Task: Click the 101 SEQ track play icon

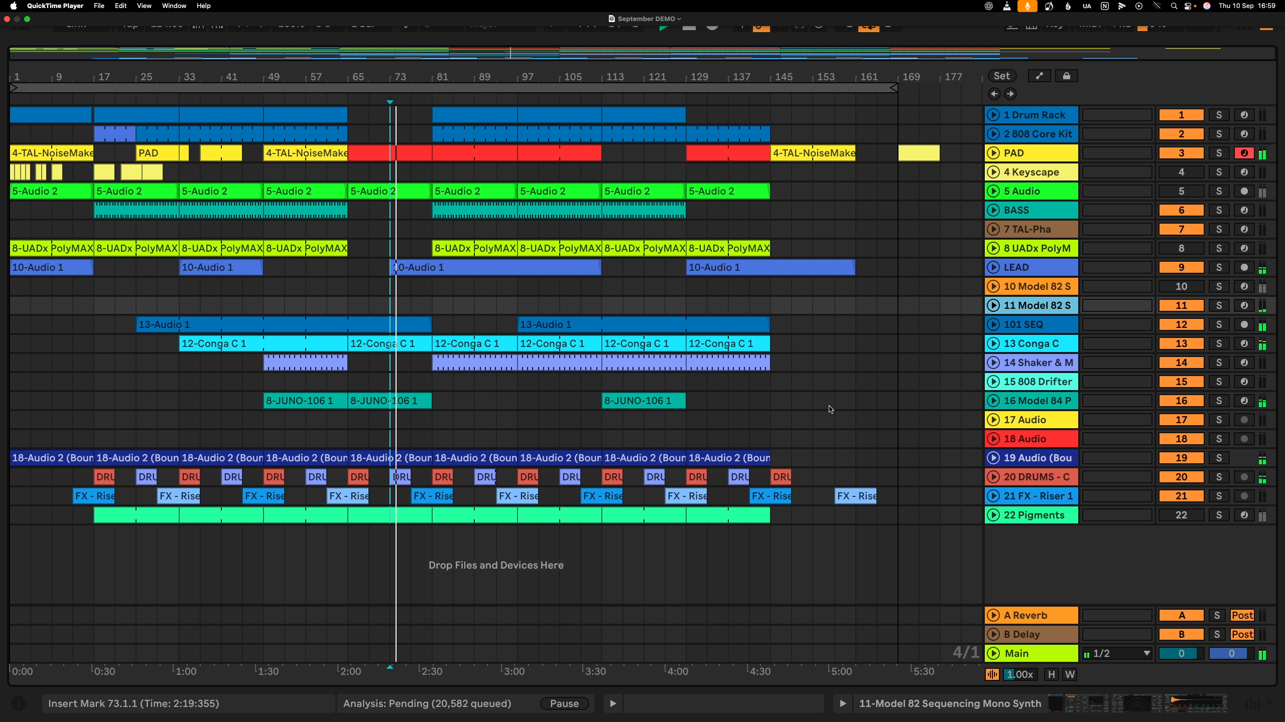Action: pyautogui.click(x=993, y=324)
